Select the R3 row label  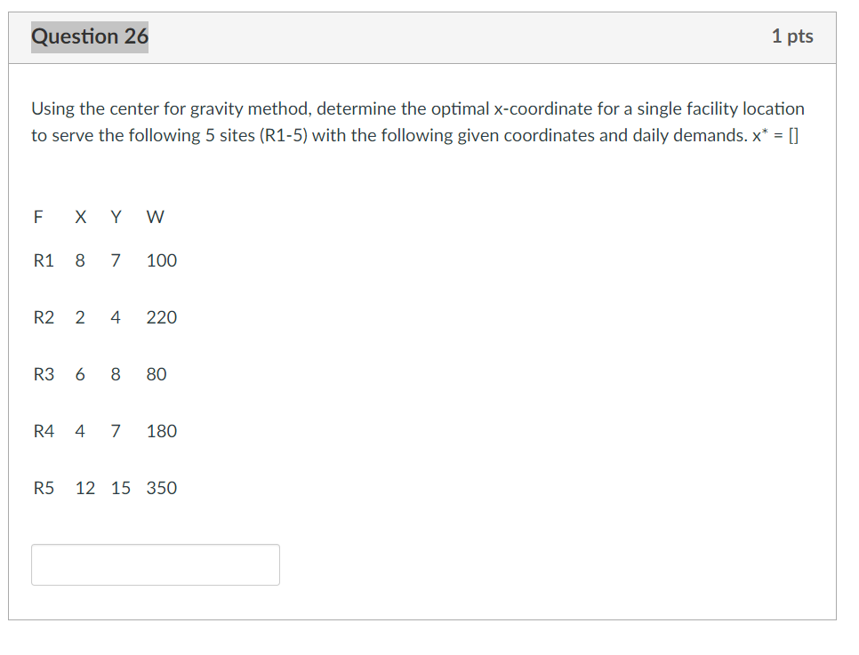(x=44, y=374)
